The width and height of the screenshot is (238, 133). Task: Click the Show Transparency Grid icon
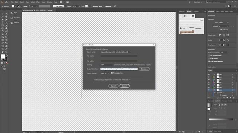tap(228, 35)
